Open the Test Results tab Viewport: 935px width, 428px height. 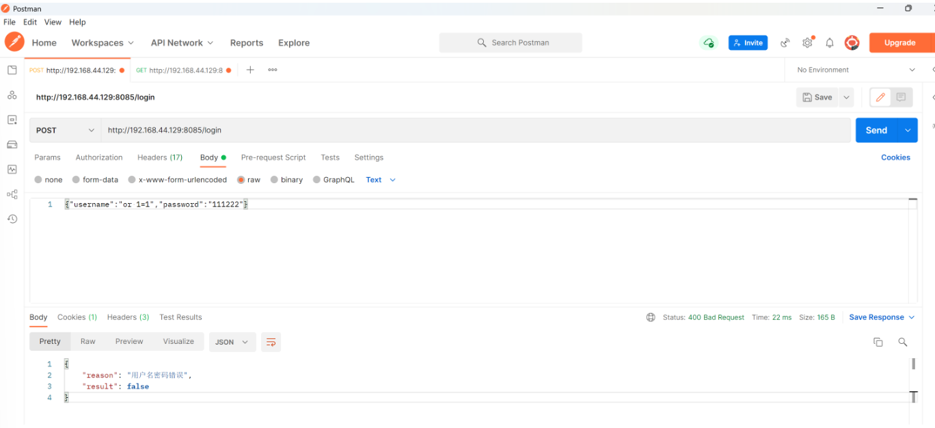pyautogui.click(x=180, y=317)
